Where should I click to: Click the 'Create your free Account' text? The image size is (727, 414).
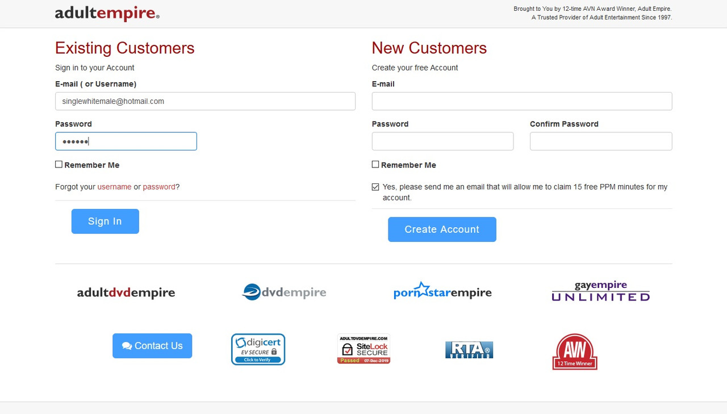[x=415, y=68]
